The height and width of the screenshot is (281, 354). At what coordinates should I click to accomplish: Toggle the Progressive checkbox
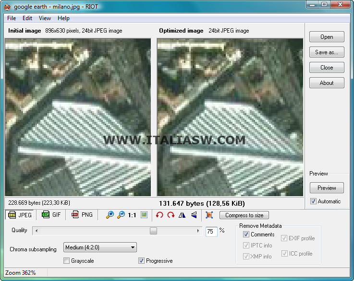click(141, 261)
